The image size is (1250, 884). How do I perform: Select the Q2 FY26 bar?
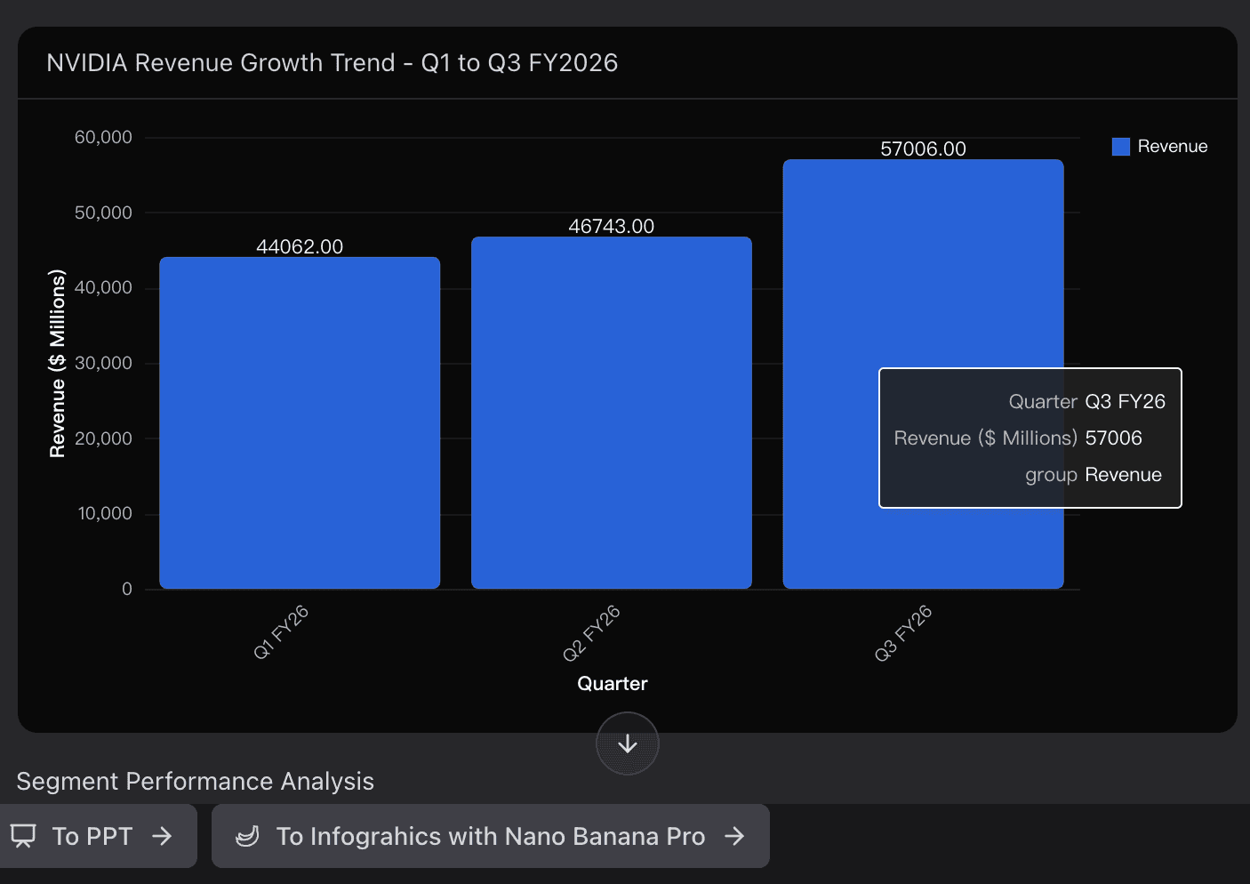pyautogui.click(x=612, y=413)
